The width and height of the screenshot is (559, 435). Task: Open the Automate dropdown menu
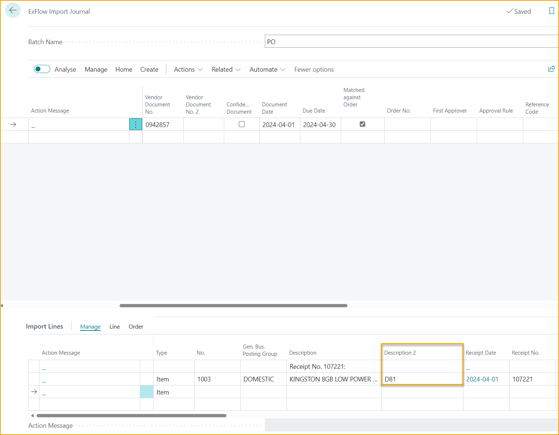(267, 69)
